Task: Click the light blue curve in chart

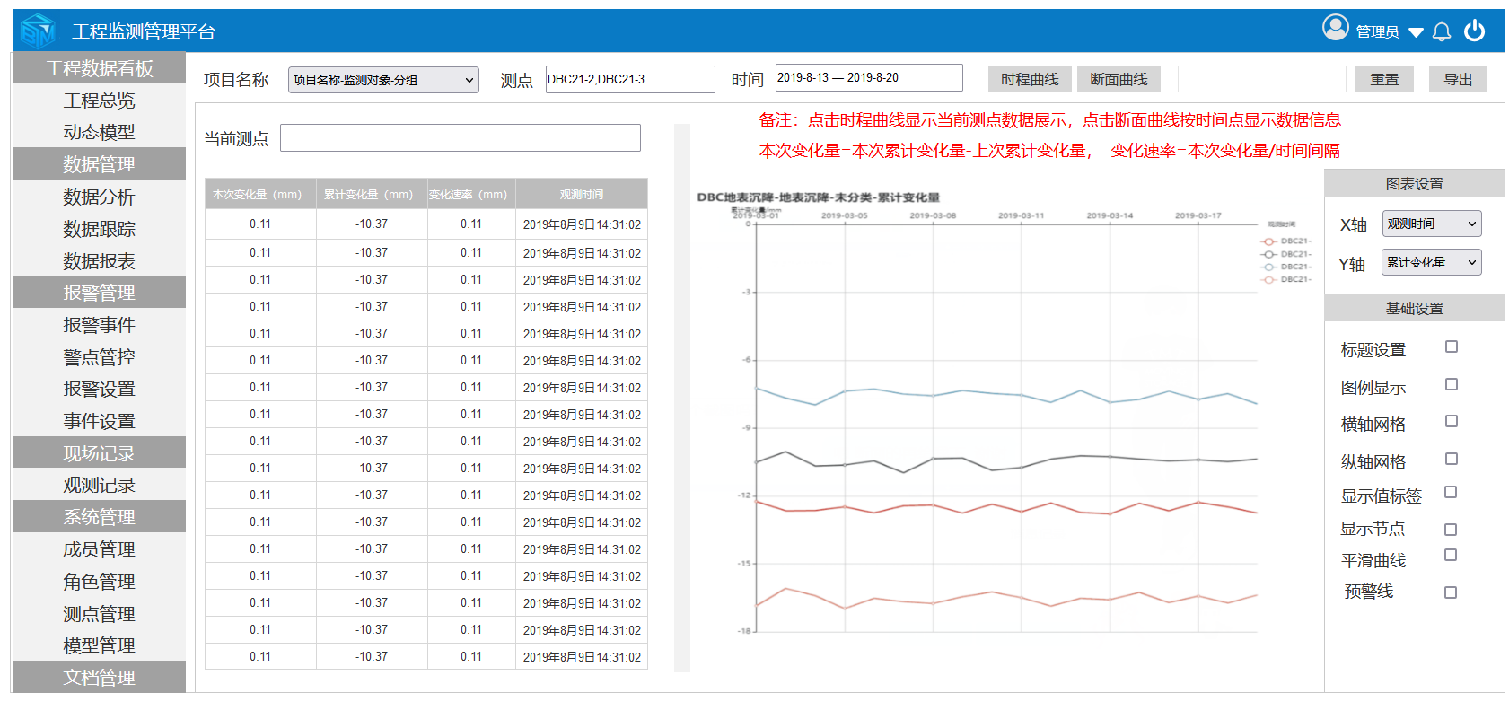Action: pos(1005,395)
